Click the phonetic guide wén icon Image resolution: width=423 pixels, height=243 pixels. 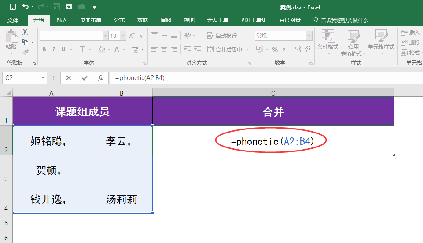pos(136,49)
